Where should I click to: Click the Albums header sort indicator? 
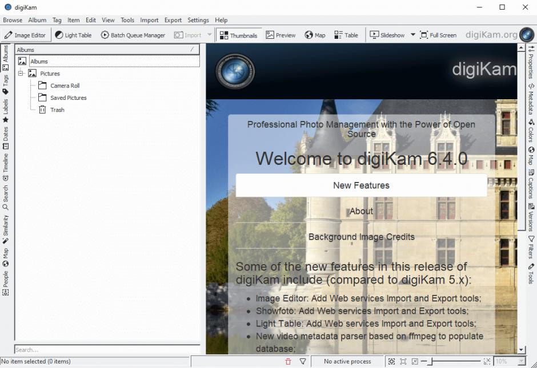pyautogui.click(x=192, y=49)
